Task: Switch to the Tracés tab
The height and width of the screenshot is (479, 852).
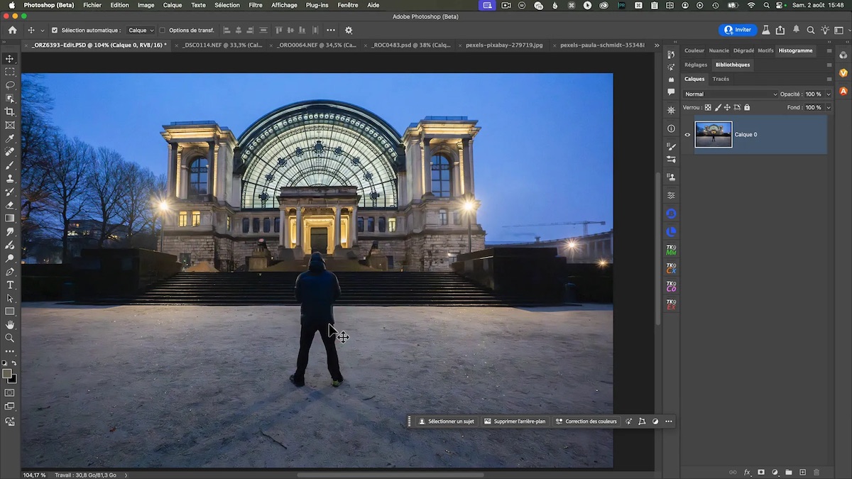Action: point(721,79)
